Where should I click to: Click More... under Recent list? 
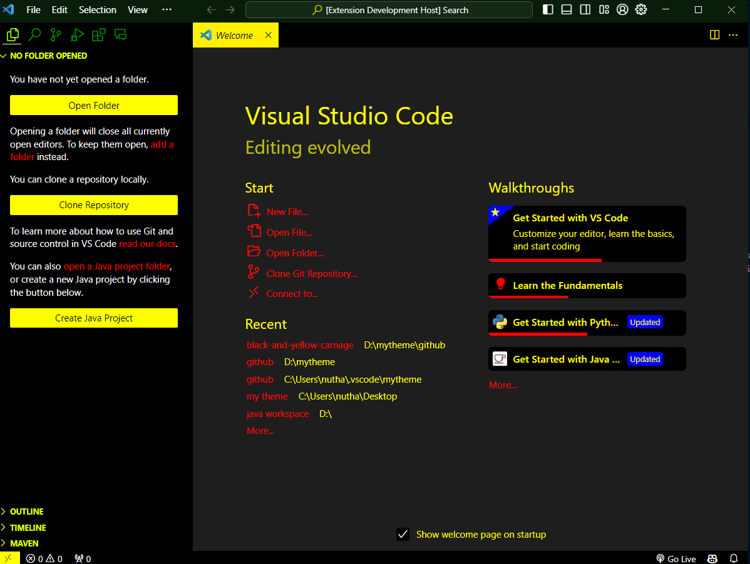click(x=260, y=431)
